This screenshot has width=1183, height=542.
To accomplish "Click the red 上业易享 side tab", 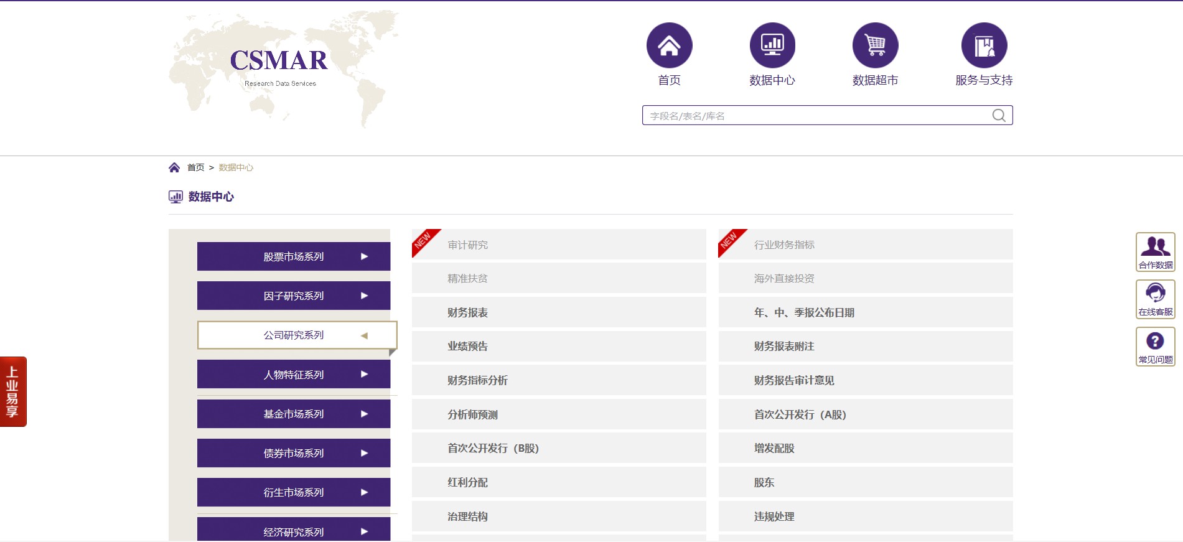I will pos(13,391).
